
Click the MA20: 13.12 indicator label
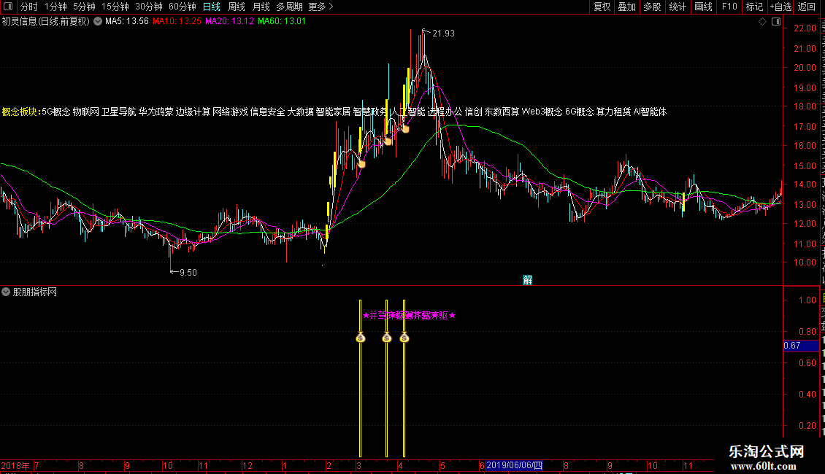[x=229, y=21]
